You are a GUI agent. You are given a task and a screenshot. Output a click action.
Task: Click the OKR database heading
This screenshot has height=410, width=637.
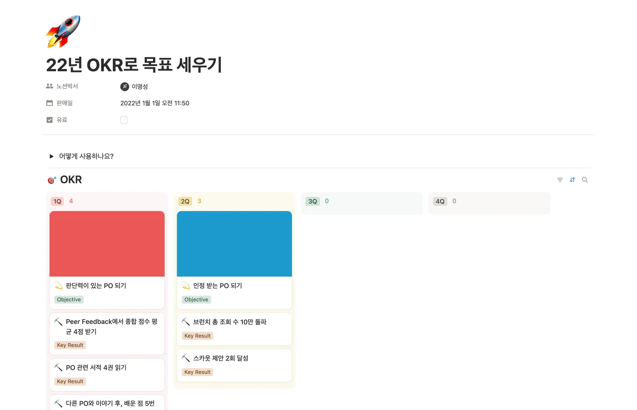coord(71,180)
